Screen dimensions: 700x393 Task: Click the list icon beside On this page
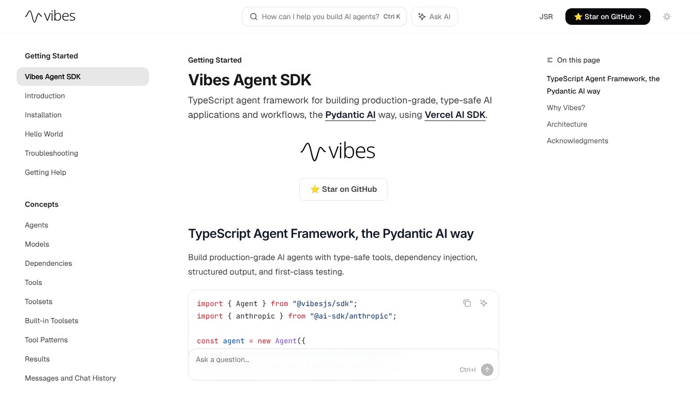pos(549,60)
